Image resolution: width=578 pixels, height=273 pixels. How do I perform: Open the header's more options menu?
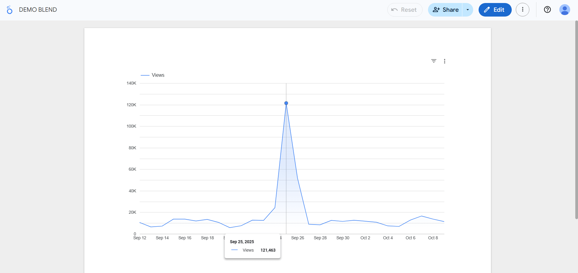point(522,10)
